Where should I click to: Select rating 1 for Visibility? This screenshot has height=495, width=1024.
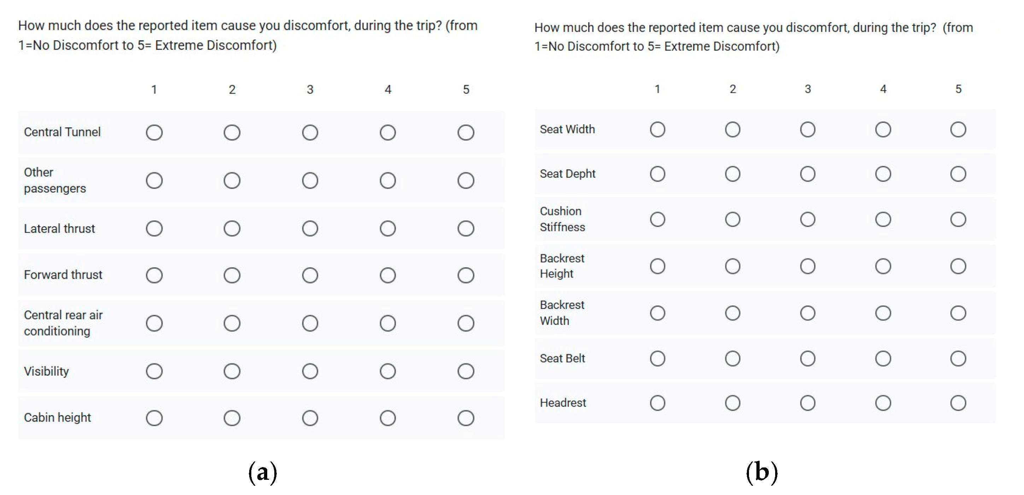coord(154,371)
